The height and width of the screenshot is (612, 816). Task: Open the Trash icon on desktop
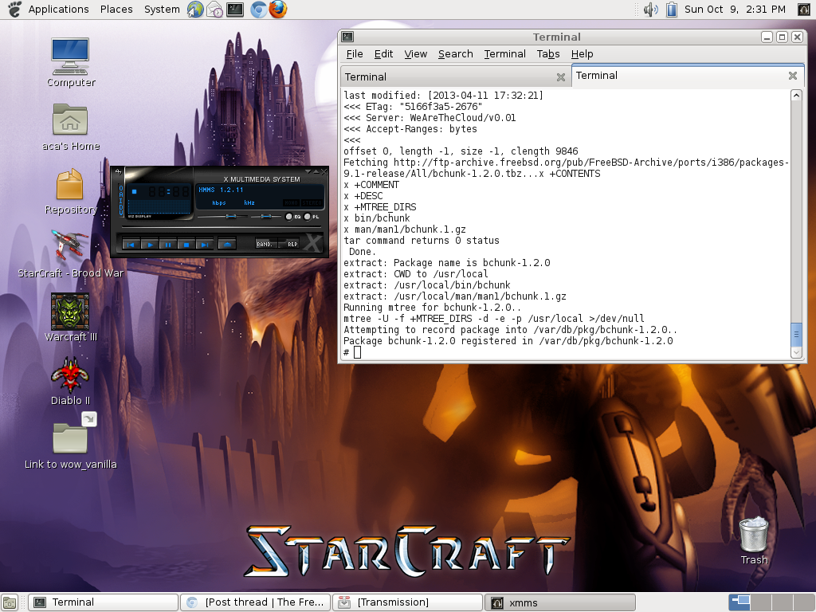tap(754, 534)
